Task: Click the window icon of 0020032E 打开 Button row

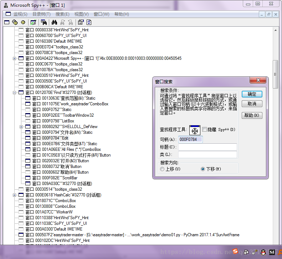Action: [x=28, y=161]
